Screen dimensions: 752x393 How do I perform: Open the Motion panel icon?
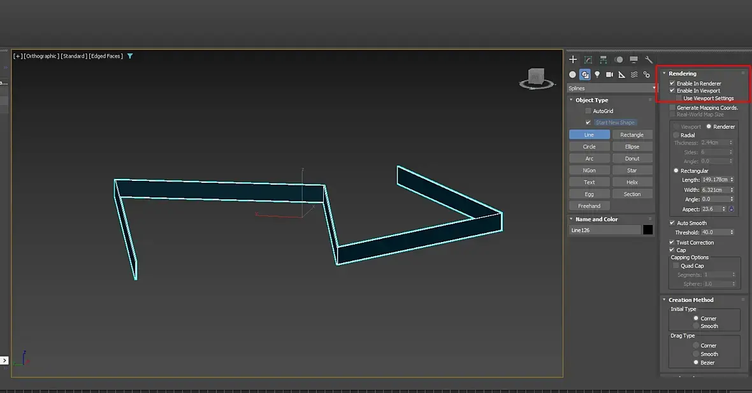(619, 59)
